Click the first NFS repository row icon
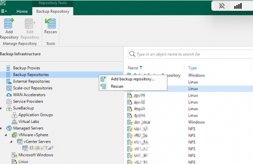The height and width of the screenshot is (164, 253). [130, 129]
